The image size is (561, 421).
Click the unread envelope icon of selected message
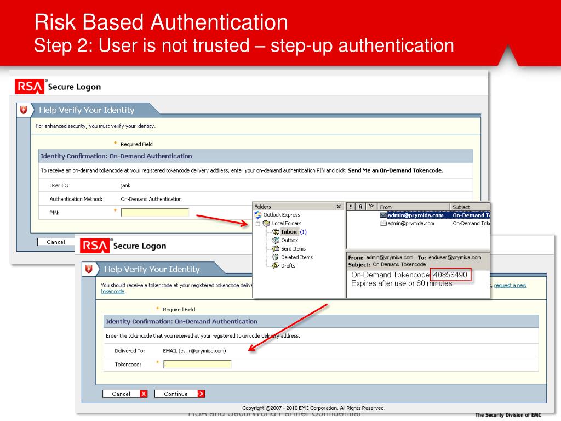[383, 215]
